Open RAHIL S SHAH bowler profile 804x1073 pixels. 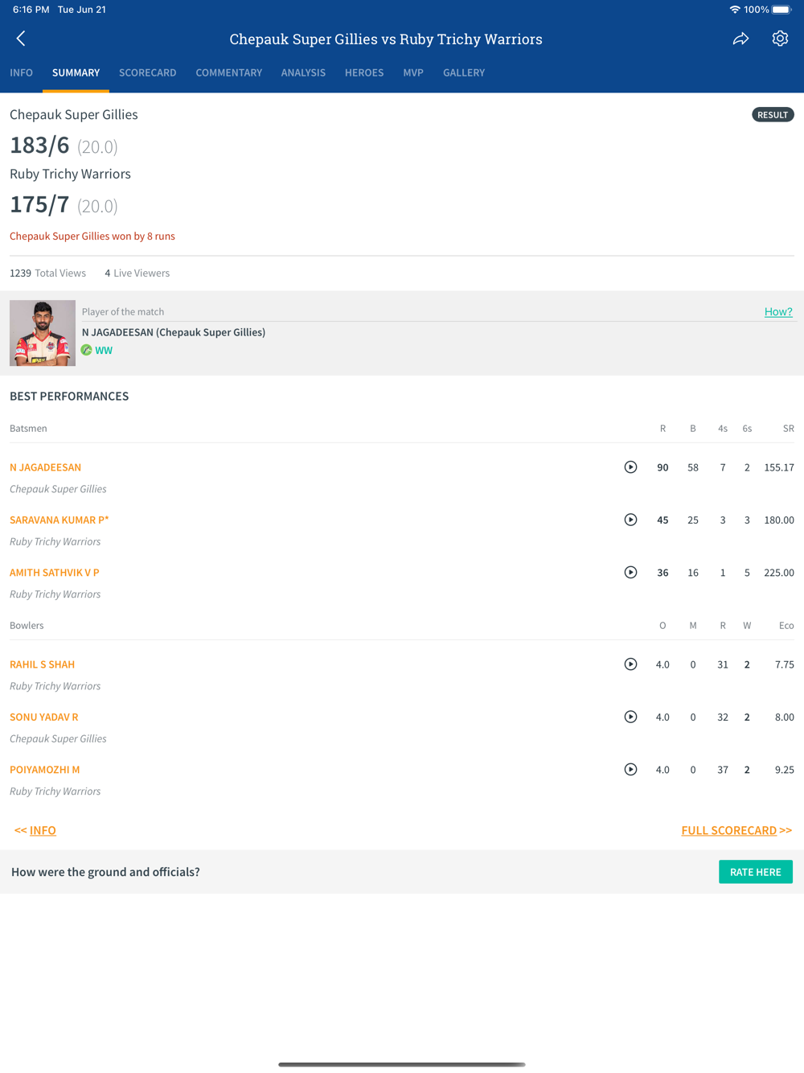(x=43, y=664)
